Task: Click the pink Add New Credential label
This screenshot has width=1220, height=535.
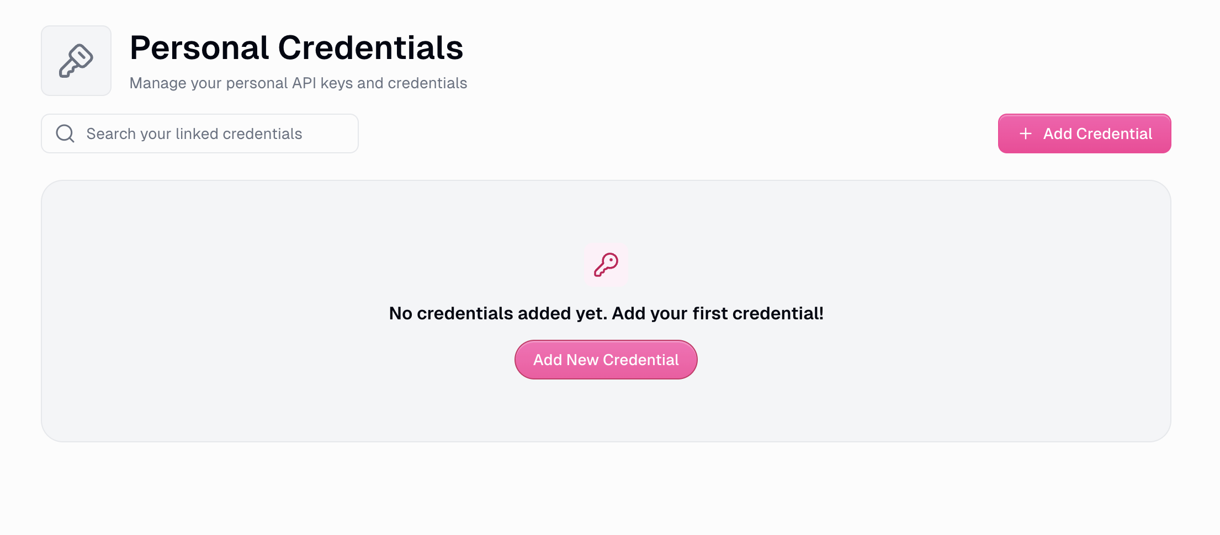Action: (x=606, y=359)
